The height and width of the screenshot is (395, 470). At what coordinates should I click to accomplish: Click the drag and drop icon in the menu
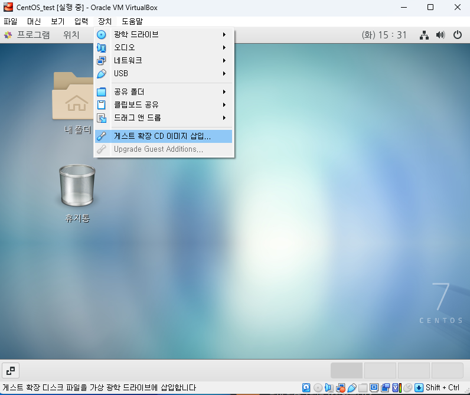pos(102,118)
